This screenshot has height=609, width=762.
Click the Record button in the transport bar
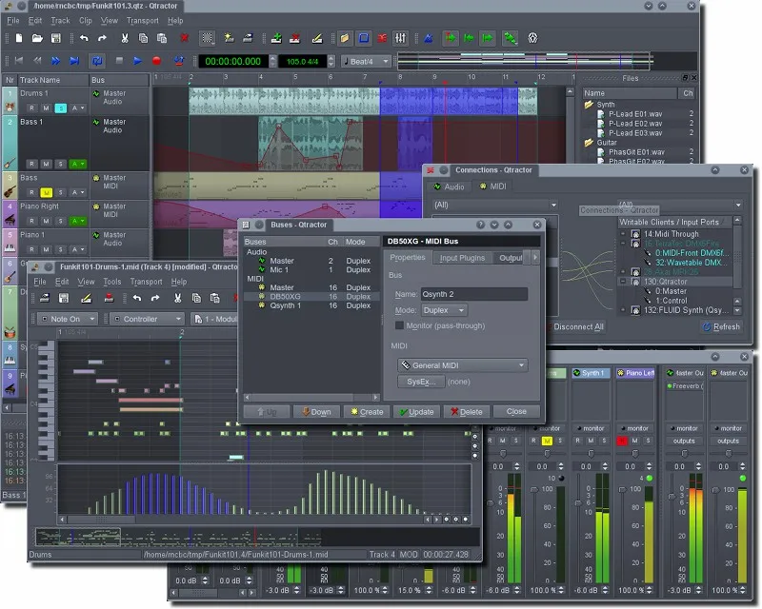[157, 59]
